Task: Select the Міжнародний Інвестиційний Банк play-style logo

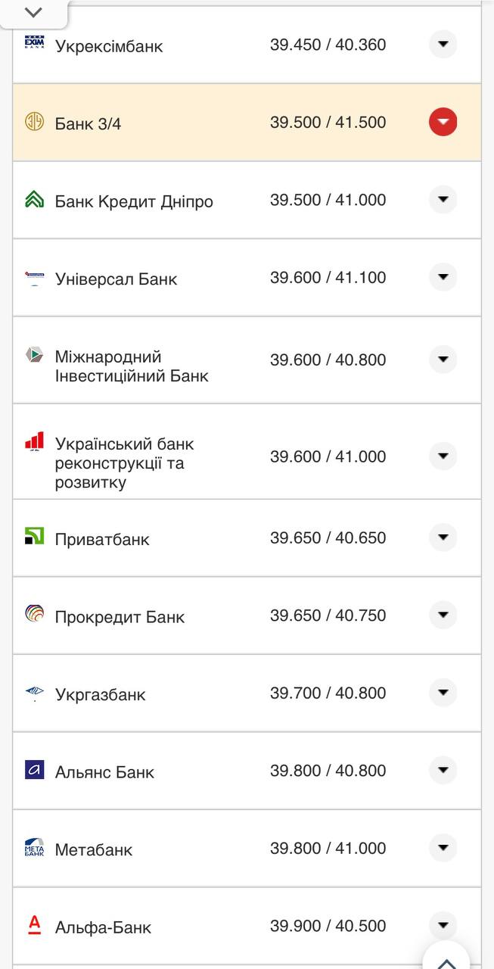Action: [34, 356]
